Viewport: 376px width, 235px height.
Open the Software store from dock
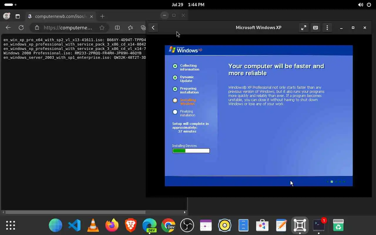click(x=262, y=225)
